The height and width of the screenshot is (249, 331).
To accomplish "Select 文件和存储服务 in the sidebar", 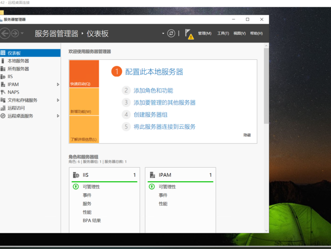I will click(x=30, y=100).
